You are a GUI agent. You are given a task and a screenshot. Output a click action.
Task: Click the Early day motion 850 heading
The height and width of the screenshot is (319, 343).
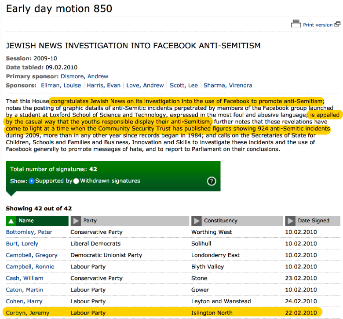click(x=59, y=9)
